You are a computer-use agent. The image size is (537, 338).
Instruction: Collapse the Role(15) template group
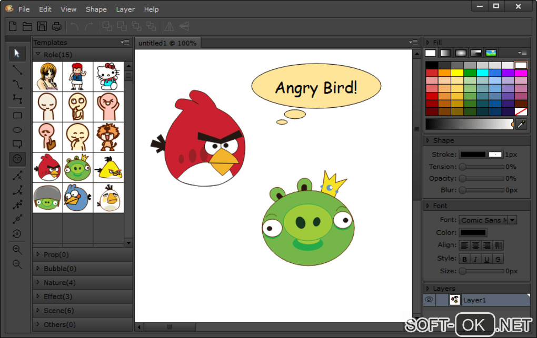[x=82, y=55]
